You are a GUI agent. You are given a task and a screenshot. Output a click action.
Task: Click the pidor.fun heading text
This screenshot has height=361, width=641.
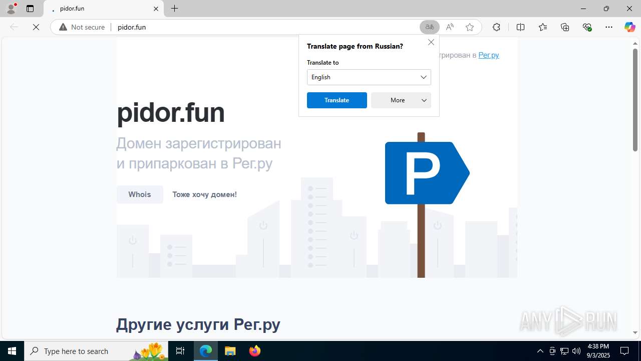[x=171, y=112]
